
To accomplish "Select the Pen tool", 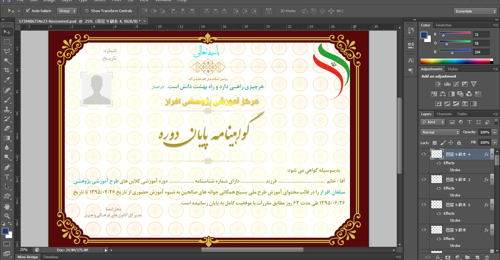I will pos(7,167).
